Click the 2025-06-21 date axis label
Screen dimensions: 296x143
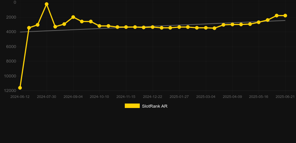pyautogui.click(x=285, y=97)
